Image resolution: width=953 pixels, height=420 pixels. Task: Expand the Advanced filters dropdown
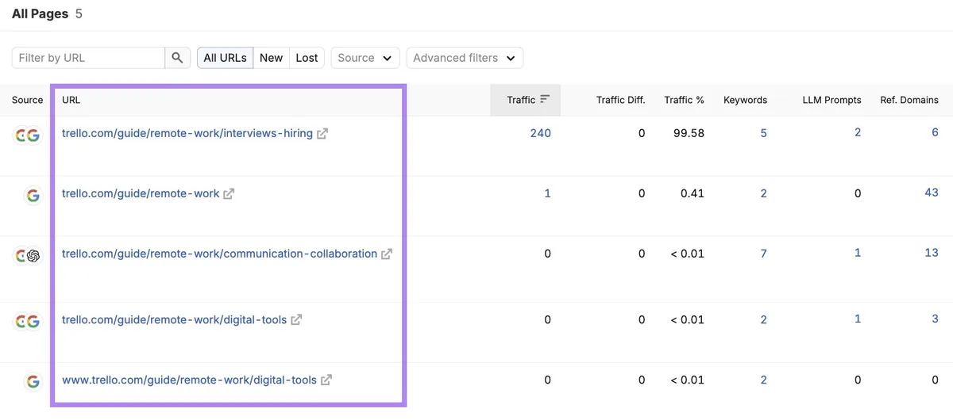[x=465, y=58]
